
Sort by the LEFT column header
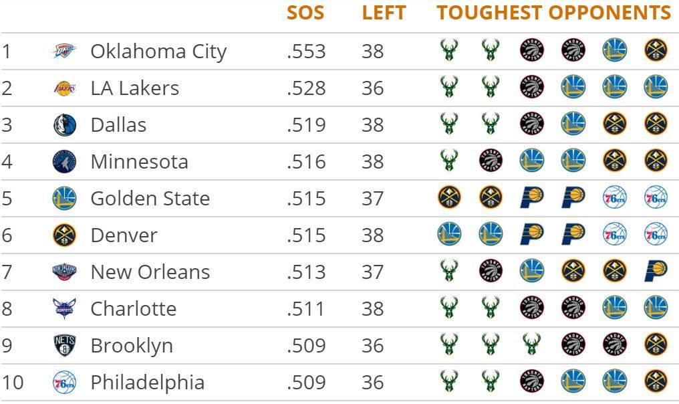click(384, 13)
